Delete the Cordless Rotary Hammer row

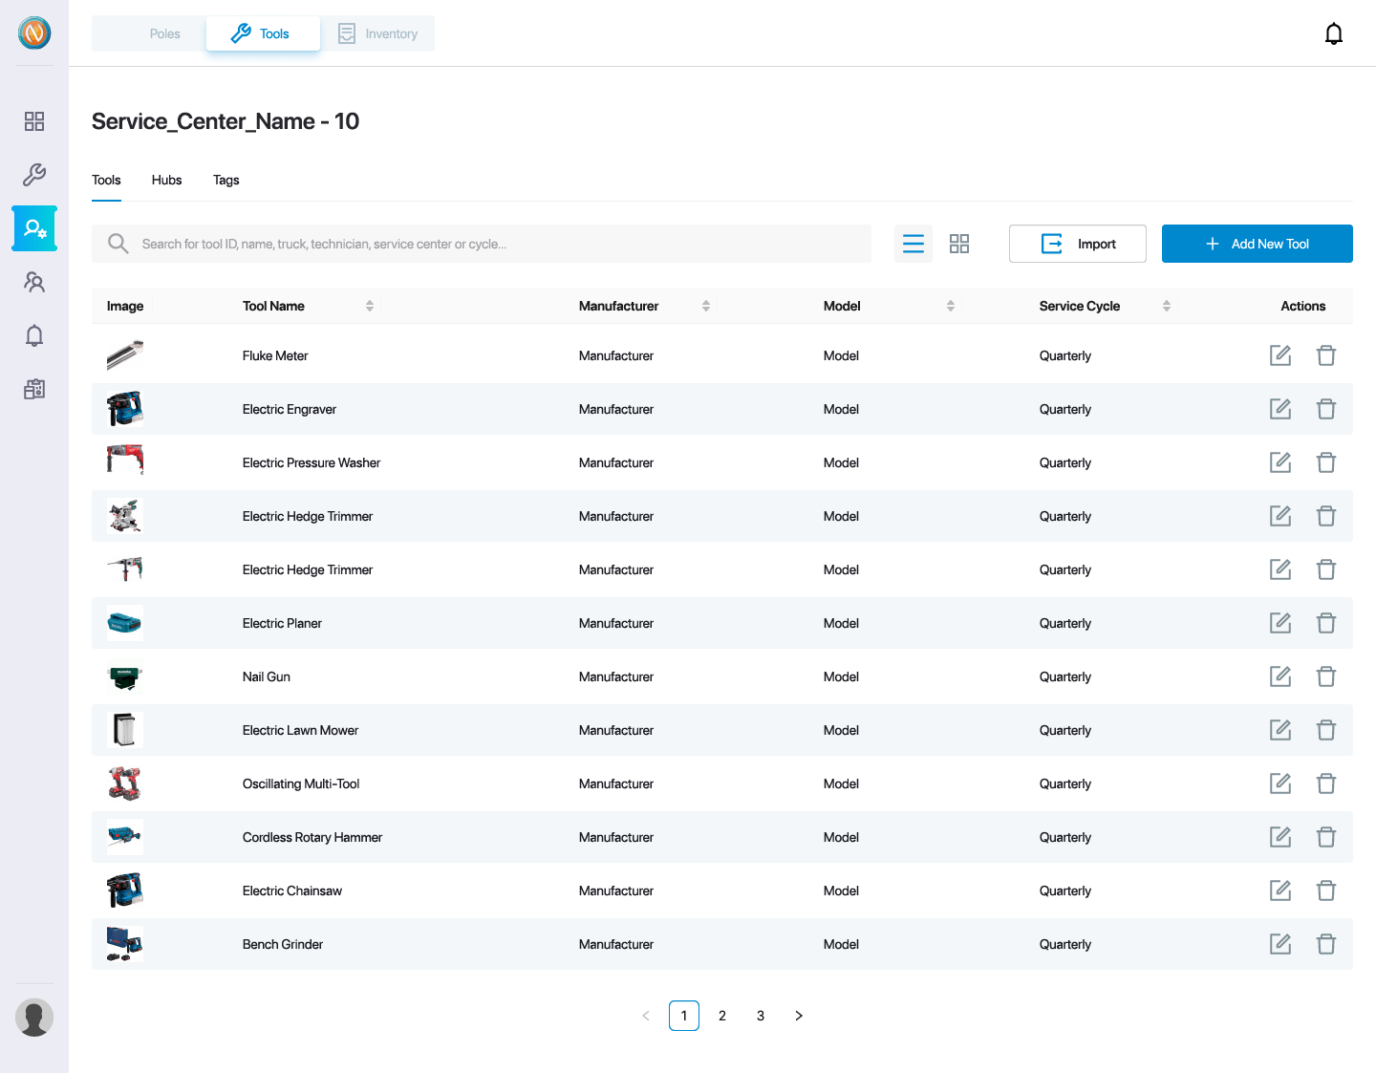[x=1326, y=837]
